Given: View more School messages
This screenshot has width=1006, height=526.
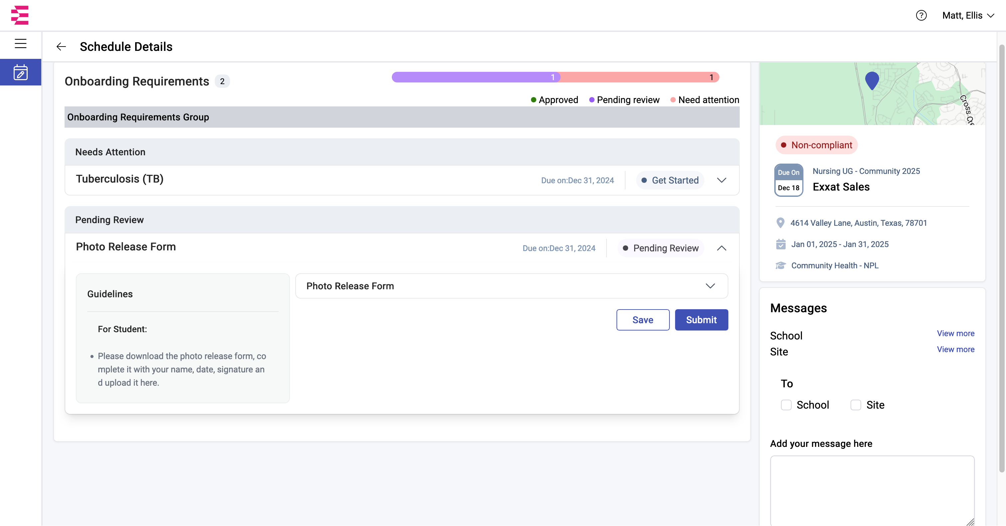Looking at the screenshot, I should coord(955,333).
